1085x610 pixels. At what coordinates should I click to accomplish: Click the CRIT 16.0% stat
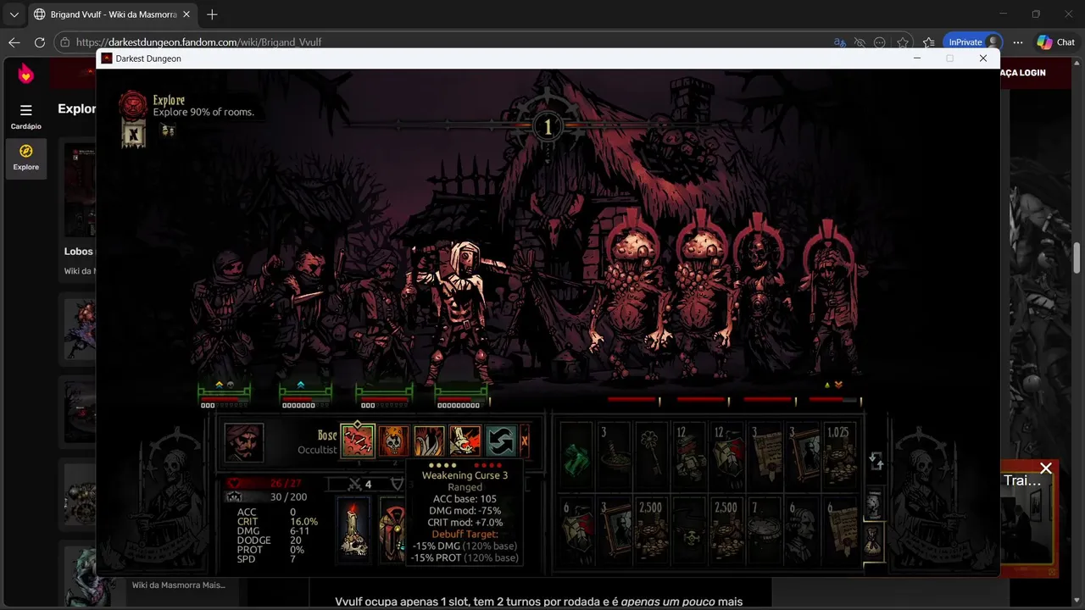(277, 522)
